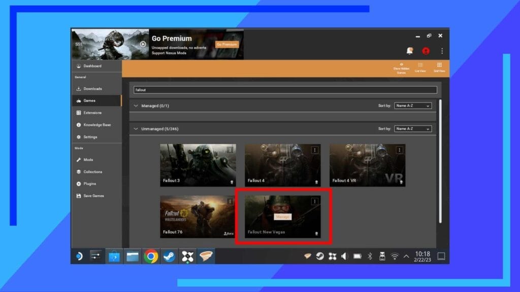Screen dimensions: 520x292
Task: Open the application launcher on the taskbar
Action: coord(79,256)
